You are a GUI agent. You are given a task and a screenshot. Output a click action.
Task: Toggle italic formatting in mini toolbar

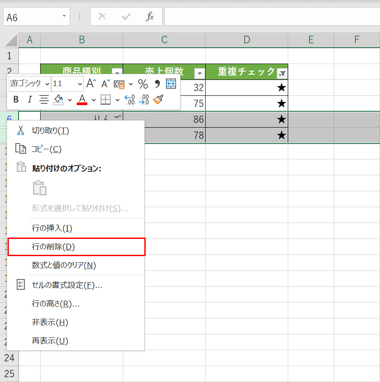tap(30, 99)
